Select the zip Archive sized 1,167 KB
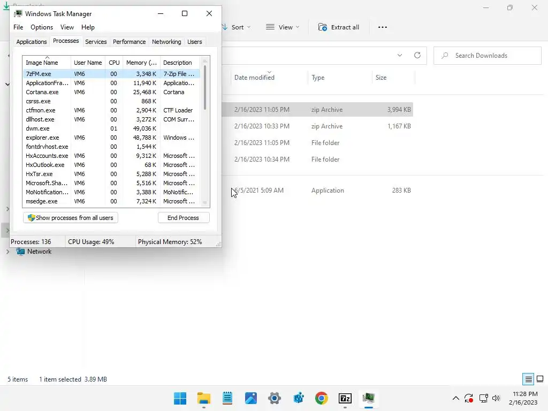The height and width of the screenshot is (411, 548). click(x=317, y=126)
